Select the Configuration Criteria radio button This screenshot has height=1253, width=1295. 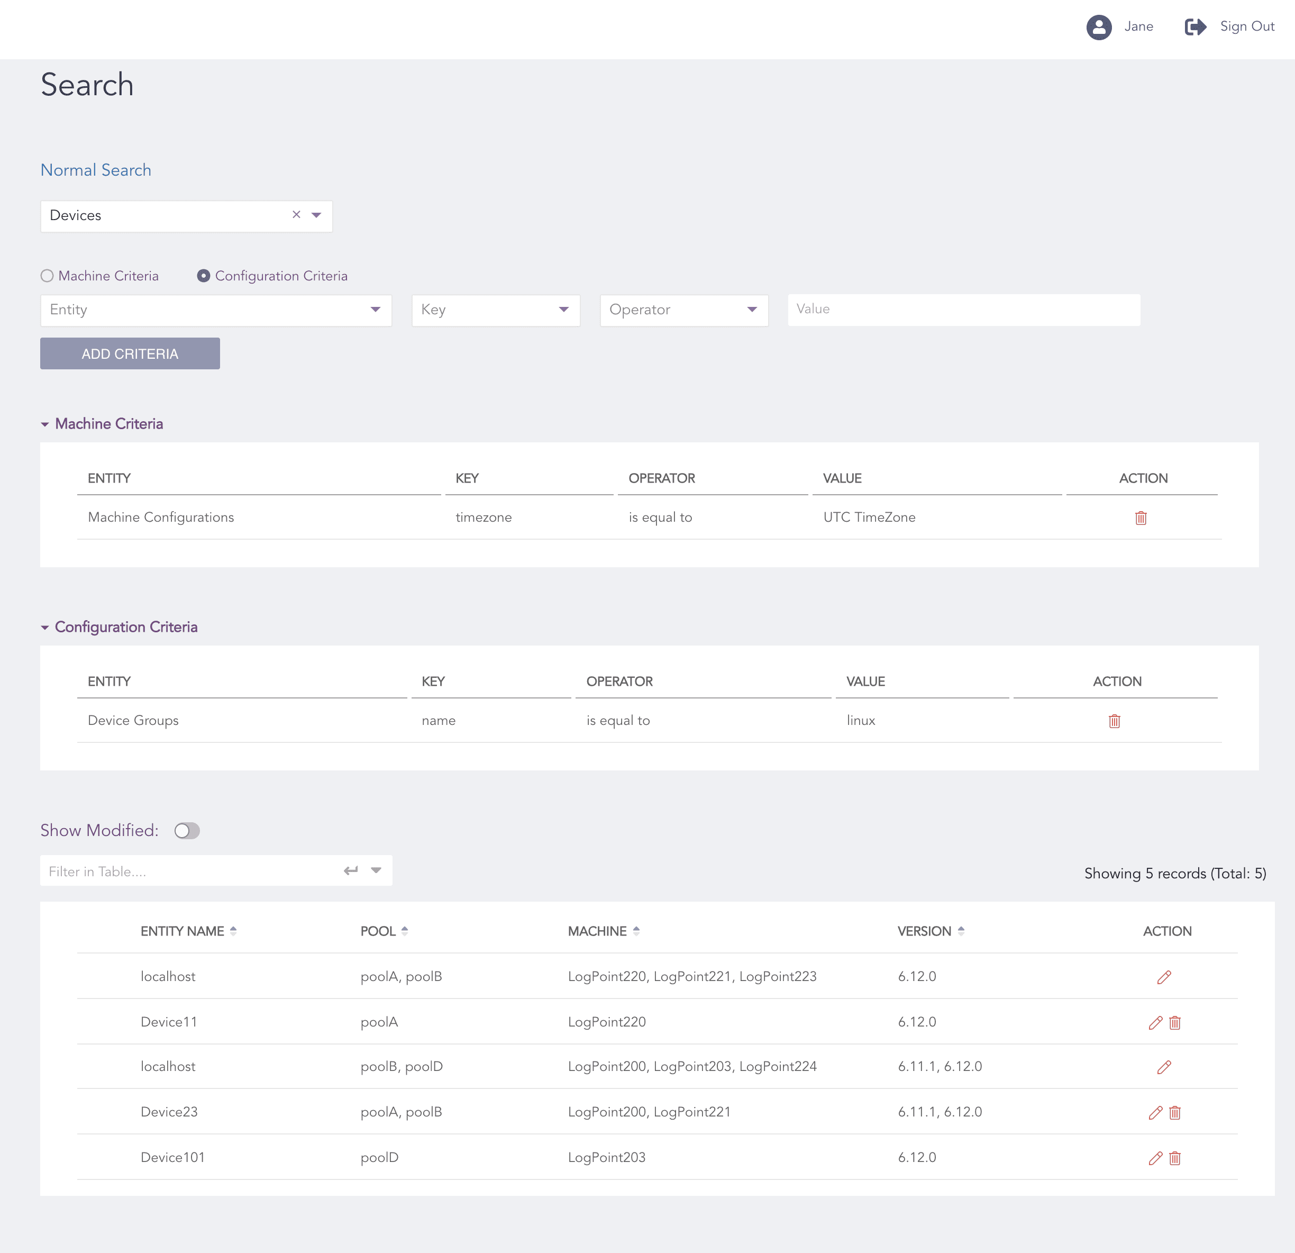point(204,276)
